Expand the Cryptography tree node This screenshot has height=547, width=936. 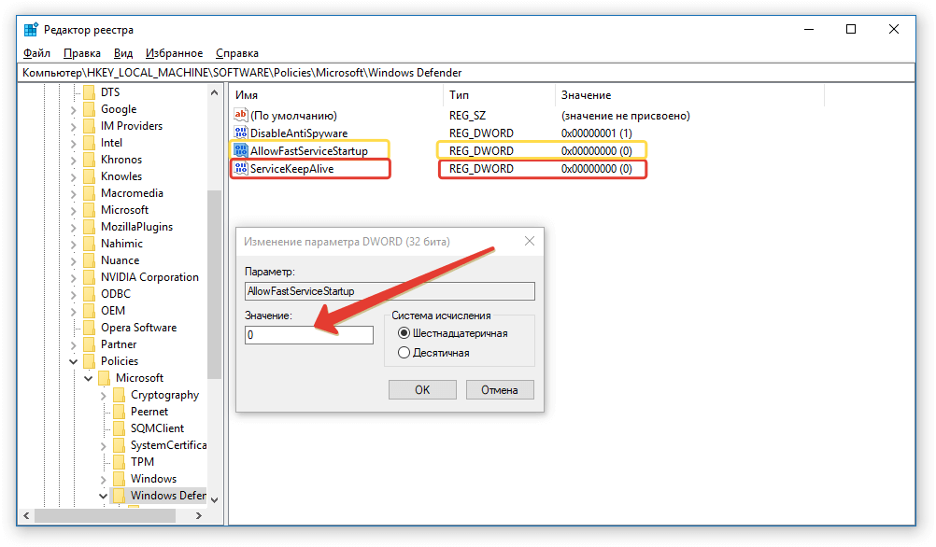coord(103,396)
